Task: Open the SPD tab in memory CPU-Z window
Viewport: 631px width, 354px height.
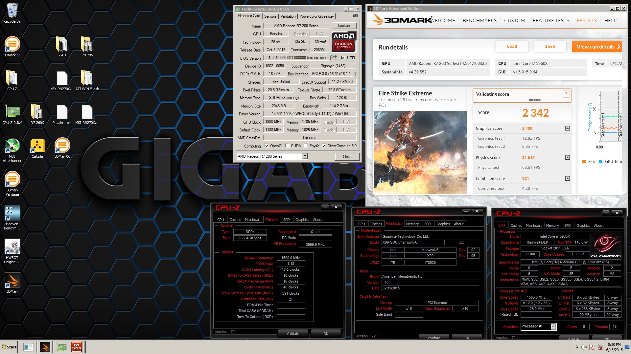Action: pyautogui.click(x=286, y=220)
